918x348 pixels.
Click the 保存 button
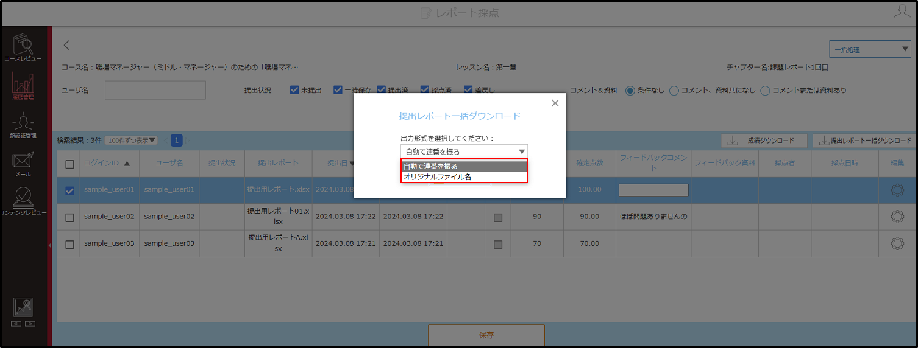[x=486, y=335]
